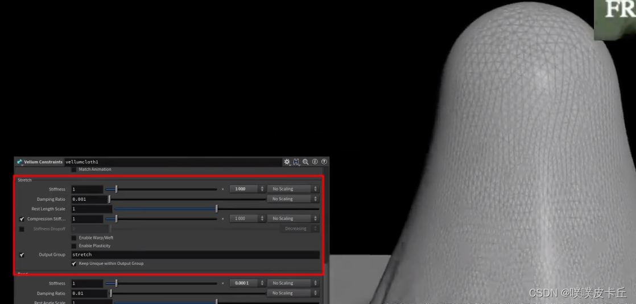The height and width of the screenshot is (304, 636).
Task: Click the Stretch section heading
Action: (24, 180)
